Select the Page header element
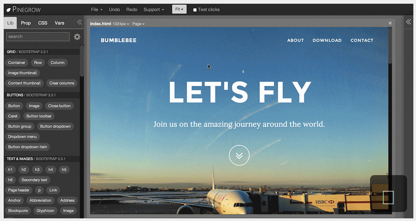The width and height of the screenshot is (416, 221). point(18,190)
